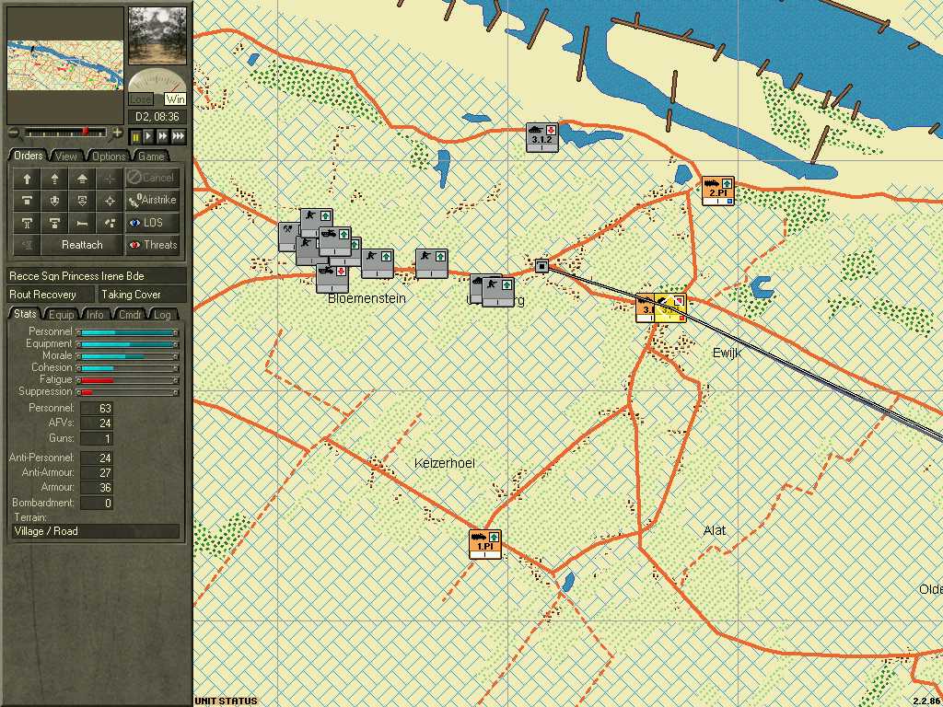This screenshot has height=707, width=943.
Task: Zoom out with the minus magnifier
Action: [14, 133]
